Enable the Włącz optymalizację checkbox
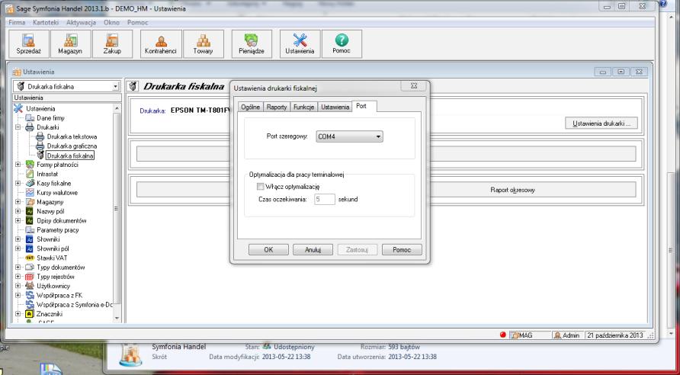680x375 pixels. [x=261, y=187]
